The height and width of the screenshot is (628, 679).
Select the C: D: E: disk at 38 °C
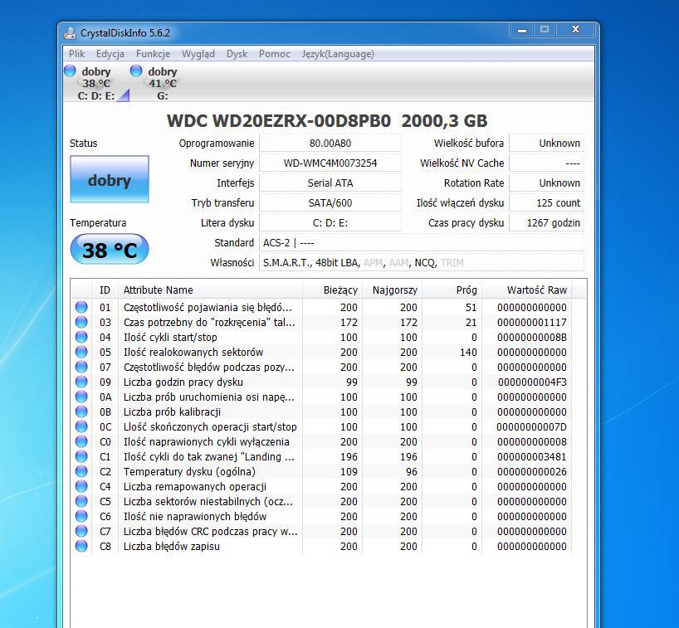(x=96, y=83)
